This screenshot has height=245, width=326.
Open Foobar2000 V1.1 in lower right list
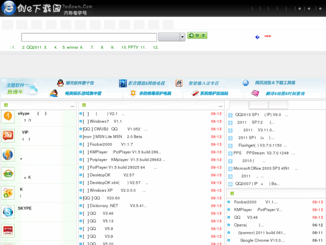(256, 202)
